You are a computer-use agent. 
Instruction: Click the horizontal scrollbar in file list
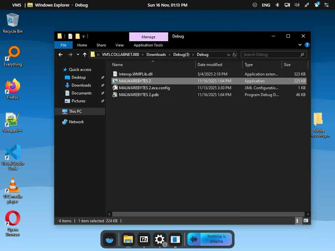[208, 214]
